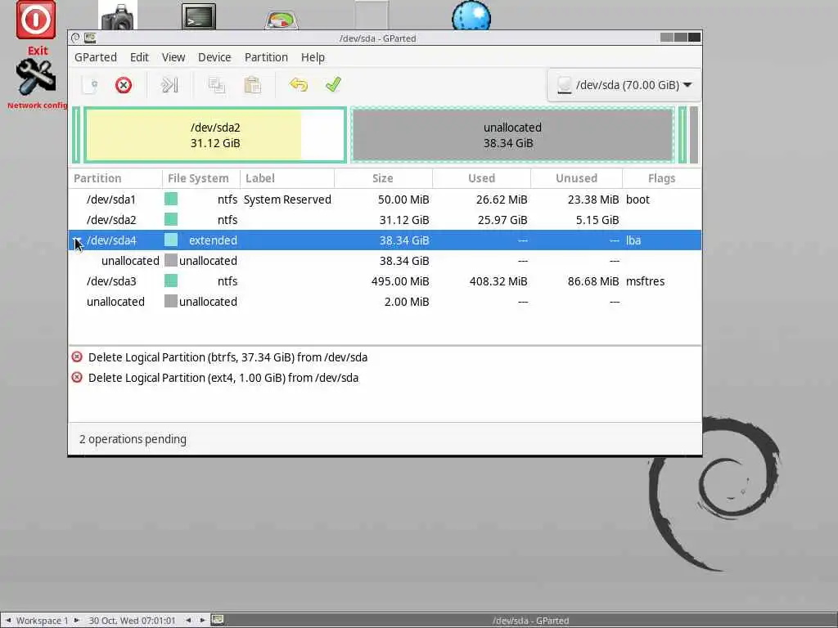Image resolution: width=838 pixels, height=628 pixels.
Task: Click the 2 operations pending status text
Action: point(133,439)
